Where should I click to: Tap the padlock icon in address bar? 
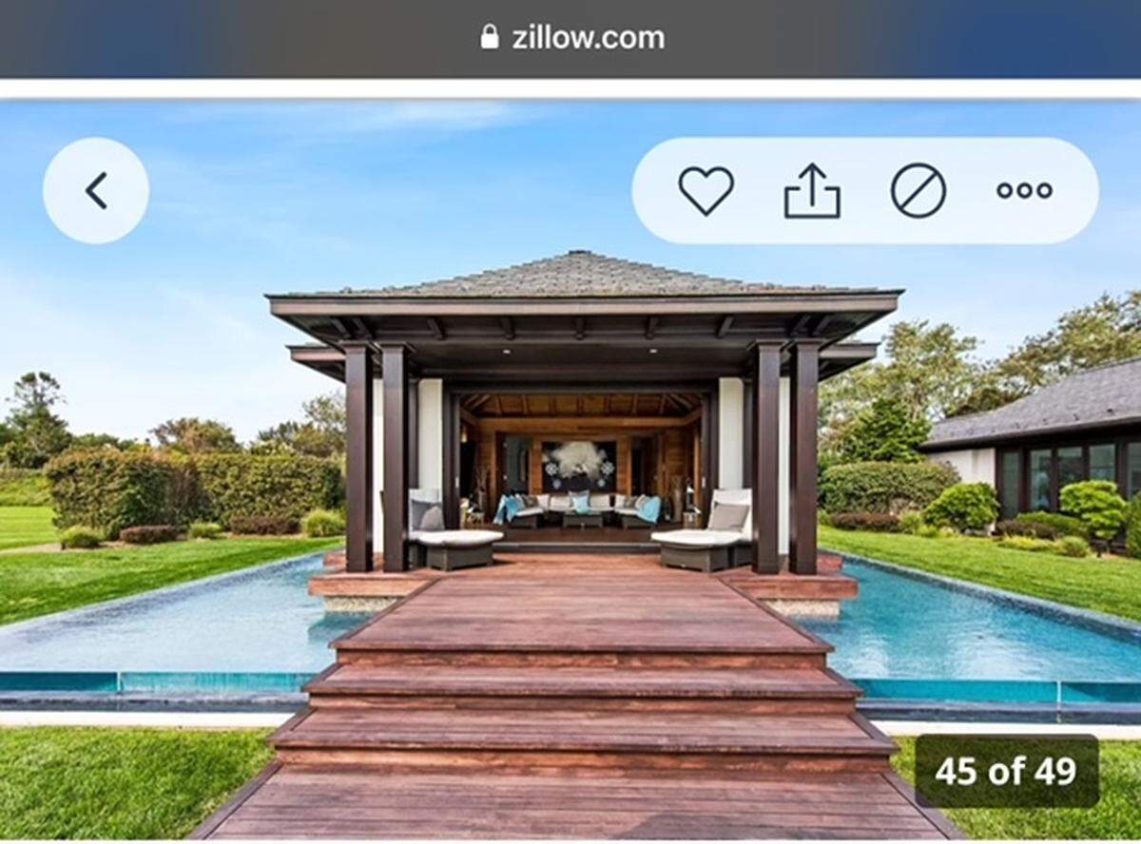pyautogui.click(x=490, y=37)
